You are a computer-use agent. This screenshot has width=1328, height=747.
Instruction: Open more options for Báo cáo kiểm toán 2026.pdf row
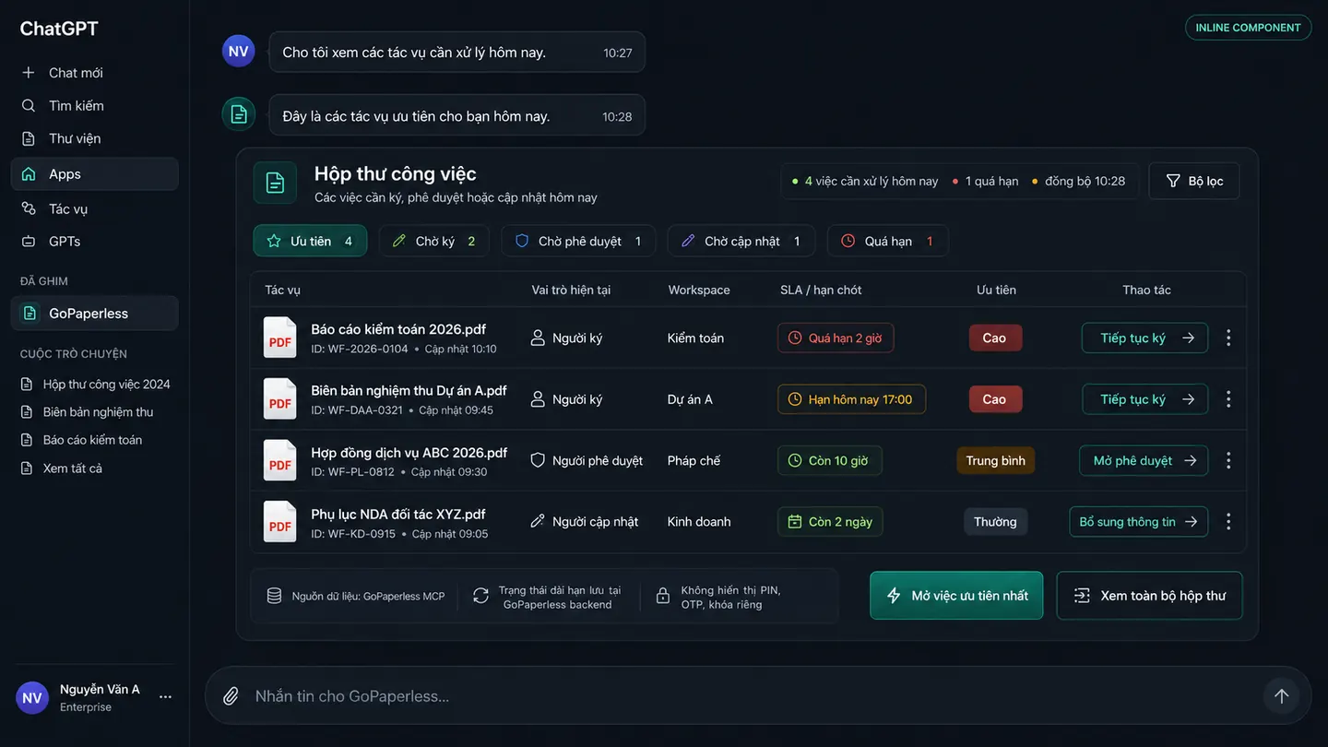[x=1228, y=338]
